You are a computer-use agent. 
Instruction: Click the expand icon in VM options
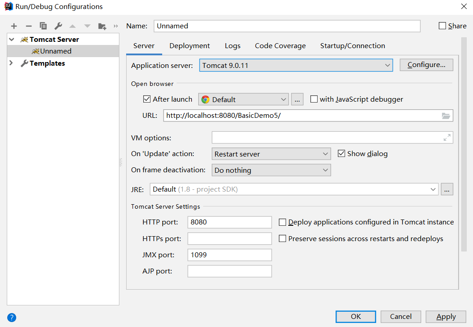tap(447, 138)
